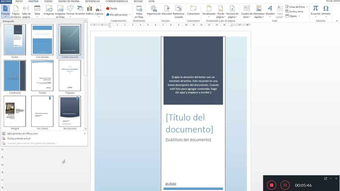Screen dimensions: 340x191
Task: Switch to the INICIO tab
Action: coord(19,2)
